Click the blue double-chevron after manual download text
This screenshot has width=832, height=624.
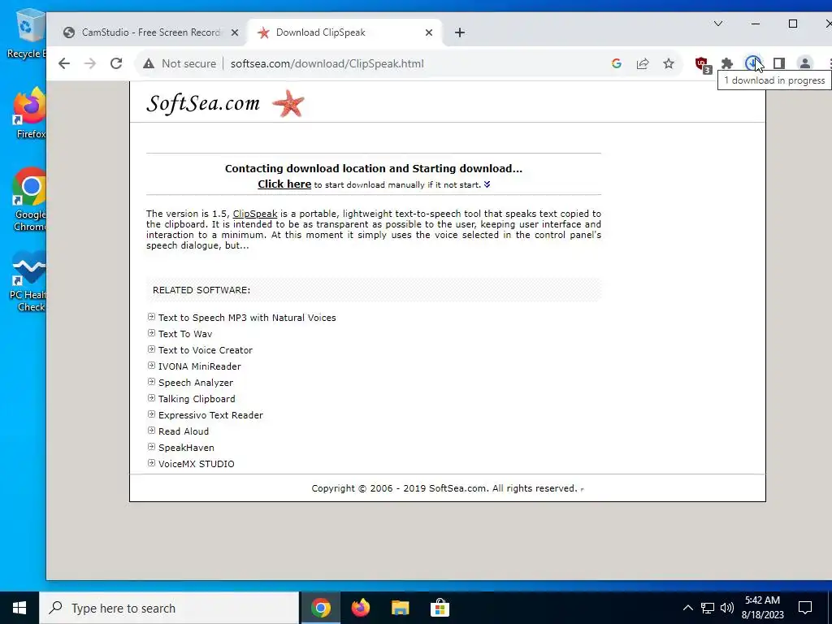pos(487,184)
